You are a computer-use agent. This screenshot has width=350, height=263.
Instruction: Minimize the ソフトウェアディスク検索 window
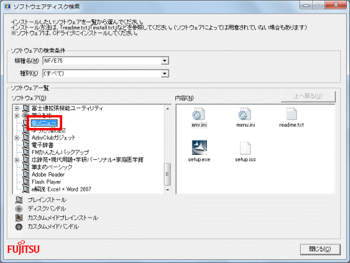point(306,5)
